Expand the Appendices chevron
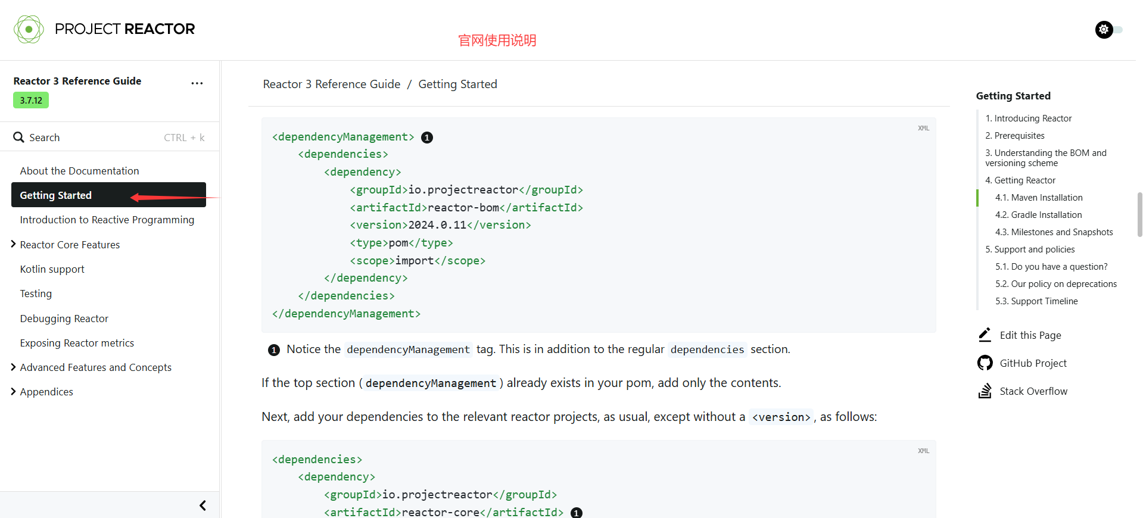 [13, 392]
